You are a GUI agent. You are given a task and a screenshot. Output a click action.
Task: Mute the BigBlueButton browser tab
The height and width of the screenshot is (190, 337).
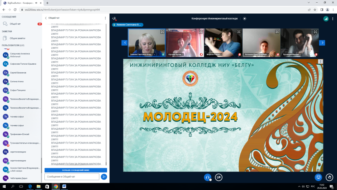click(36, 3)
